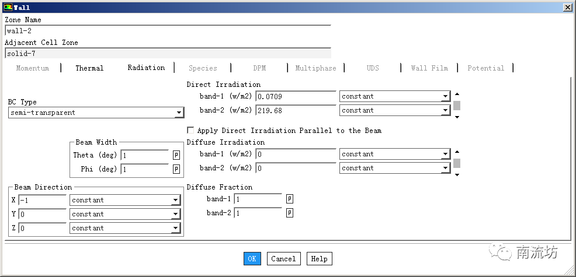Open the BC Type semi-transparent dropdown
576x277 pixels.
tap(179, 113)
